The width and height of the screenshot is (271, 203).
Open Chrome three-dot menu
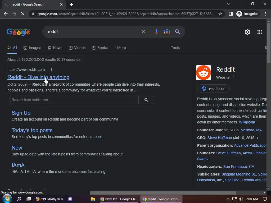coord(265,14)
